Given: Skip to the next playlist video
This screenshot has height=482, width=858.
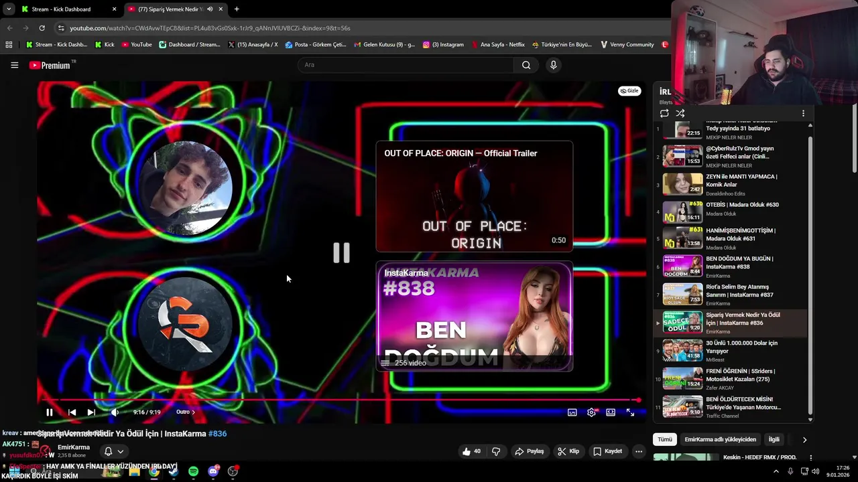Looking at the screenshot, I should pyautogui.click(x=91, y=412).
